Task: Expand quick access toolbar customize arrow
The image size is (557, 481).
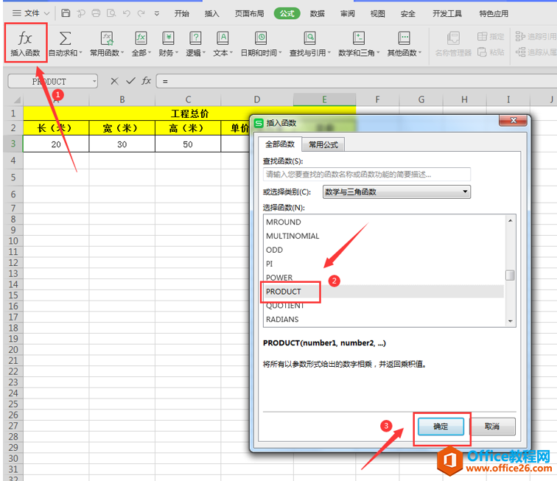Action: (157, 13)
